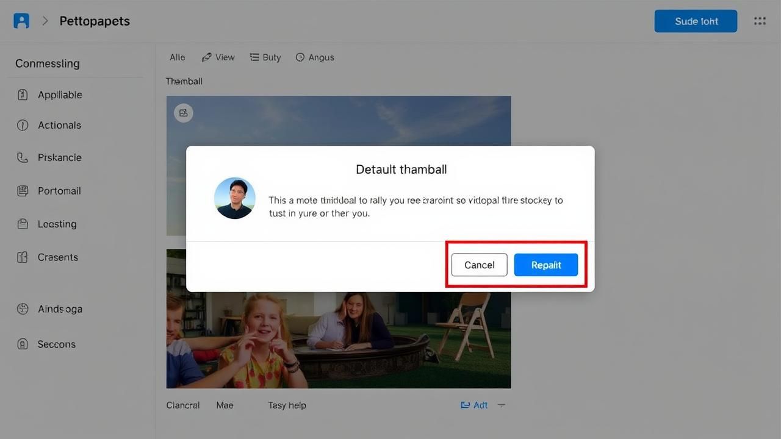Confirm with the blue Repalit button
This screenshot has height=439, width=781.
pos(545,265)
